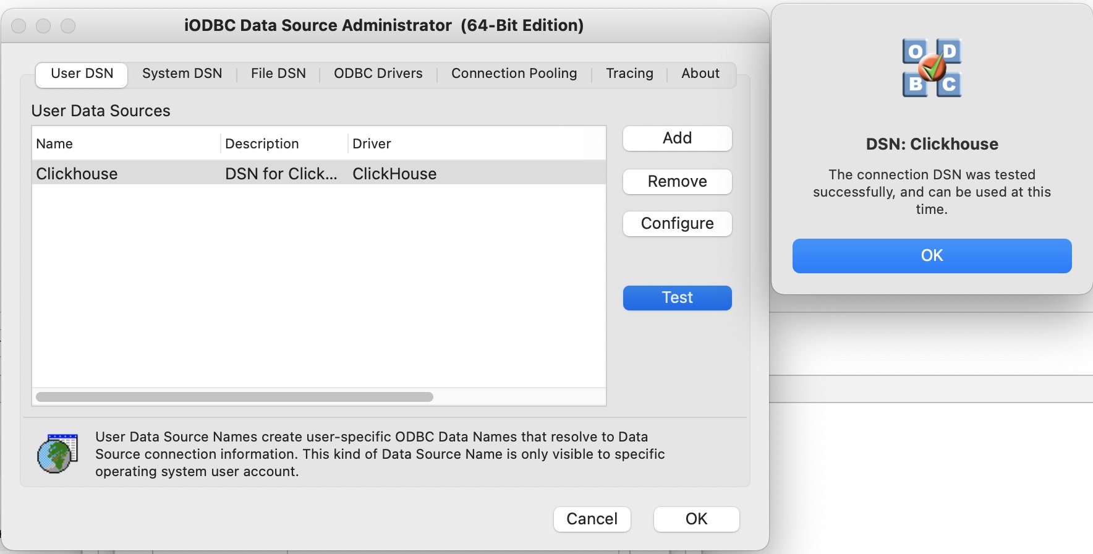Confirm the DSN test dialog with OK
The width and height of the screenshot is (1093, 554).
coord(932,256)
